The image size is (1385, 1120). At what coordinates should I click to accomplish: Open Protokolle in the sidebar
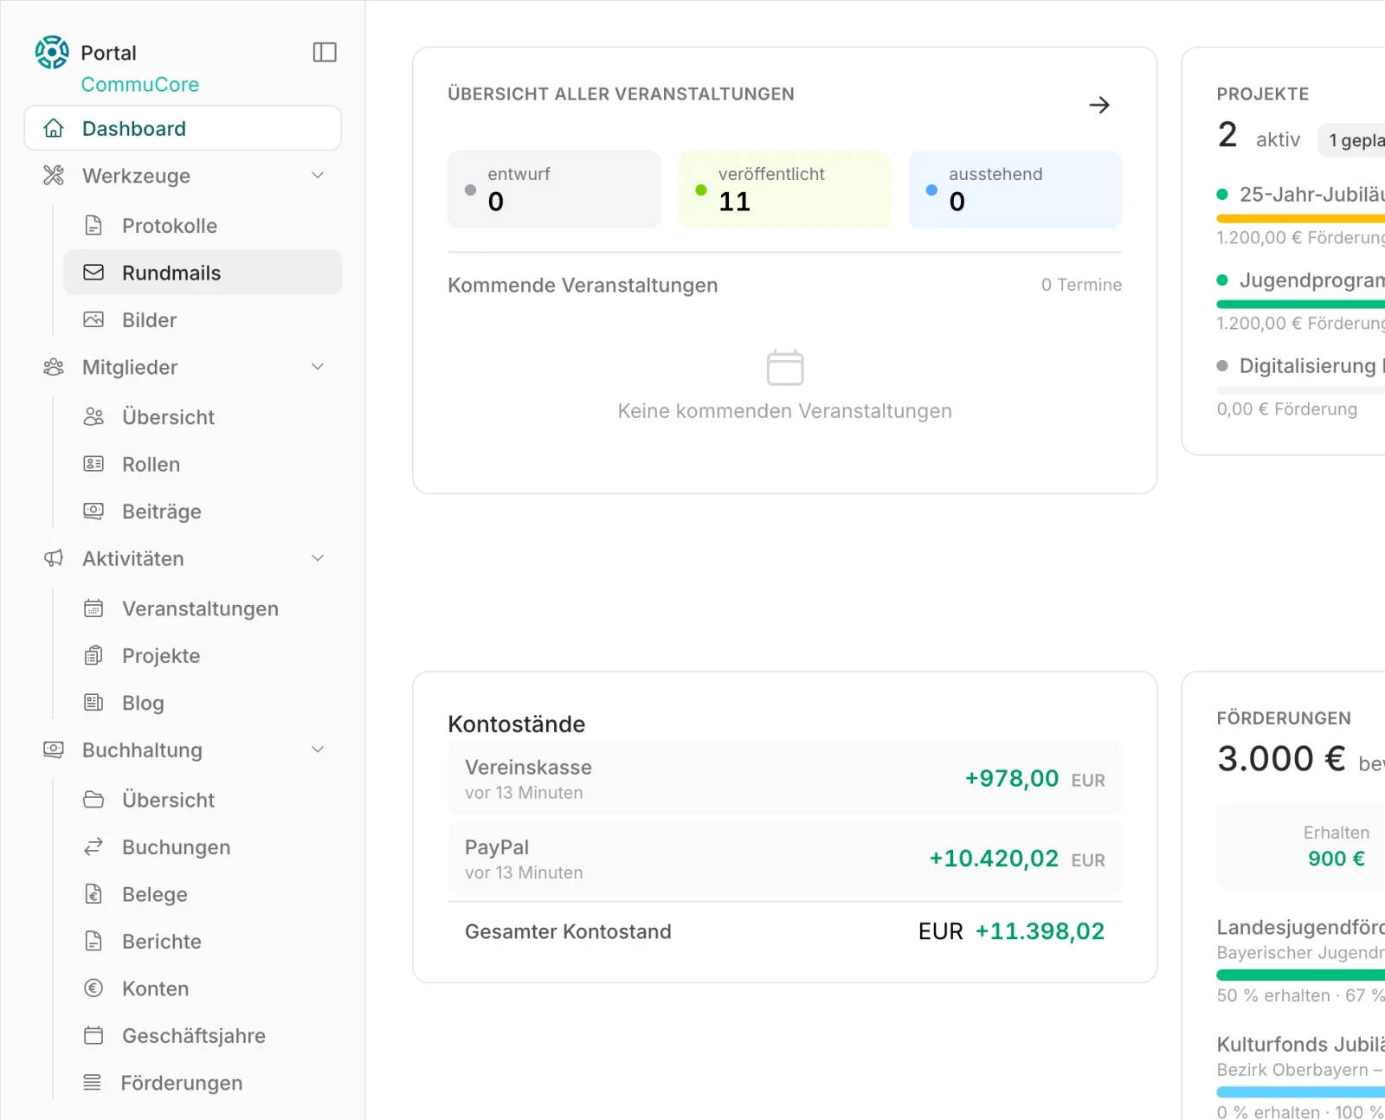[203, 226]
